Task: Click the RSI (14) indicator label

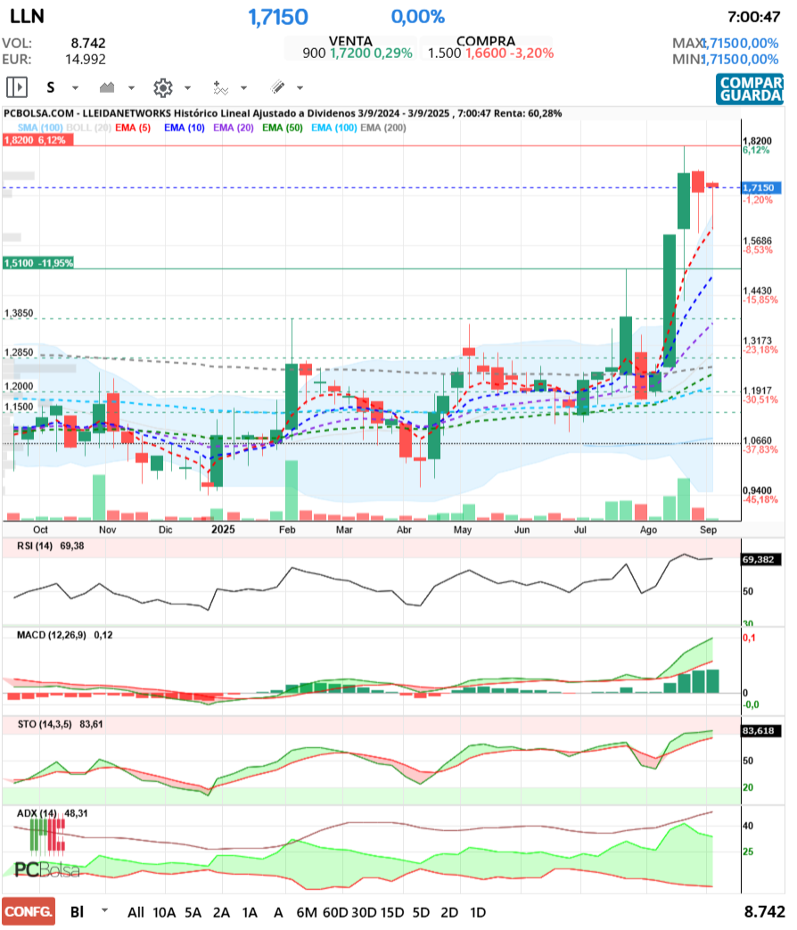Action: click(x=35, y=546)
